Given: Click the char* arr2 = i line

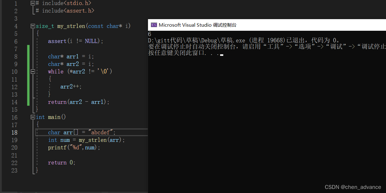Looking at the screenshot, I should click(x=71, y=64).
